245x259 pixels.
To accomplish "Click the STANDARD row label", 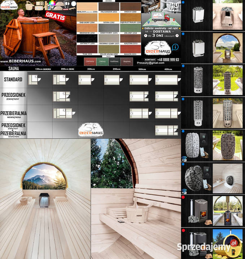I will click(x=13, y=79).
